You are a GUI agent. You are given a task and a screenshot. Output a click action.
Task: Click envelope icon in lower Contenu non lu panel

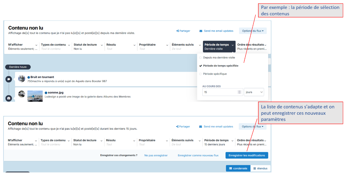coord(201,127)
